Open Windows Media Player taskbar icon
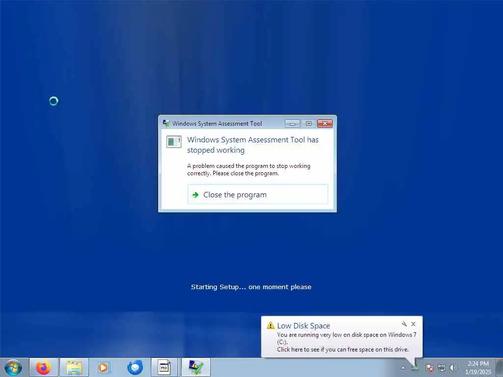The height and width of the screenshot is (377, 503). [104, 367]
